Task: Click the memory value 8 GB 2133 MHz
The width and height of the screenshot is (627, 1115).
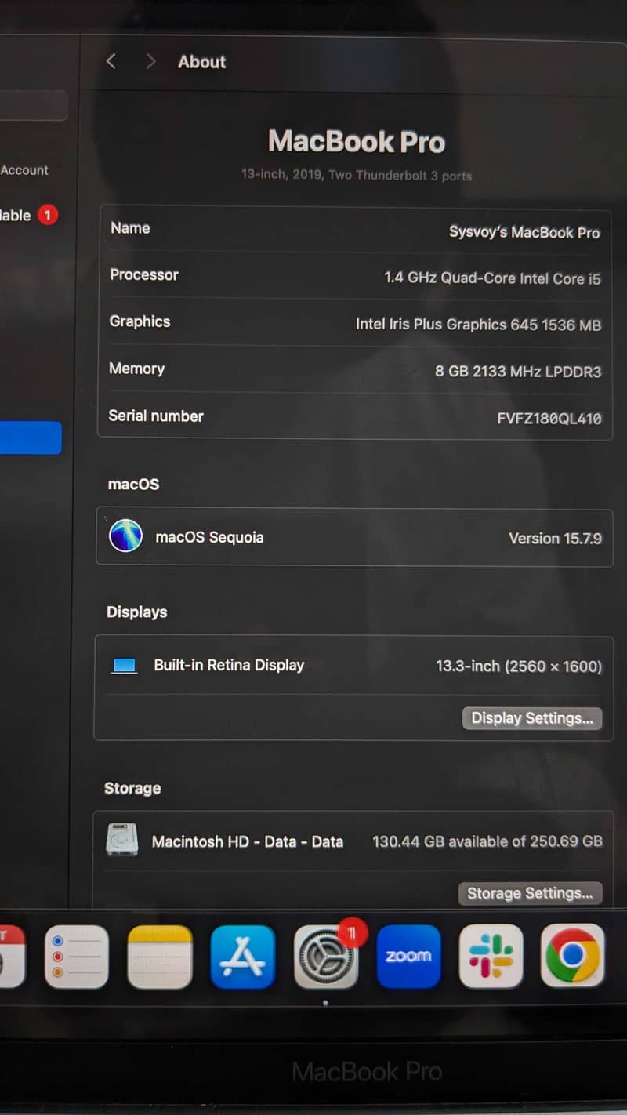Action: [518, 371]
